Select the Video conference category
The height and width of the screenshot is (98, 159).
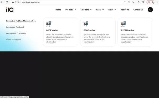13,40
